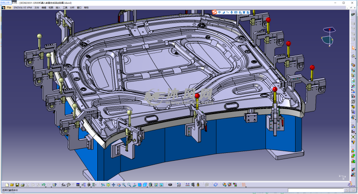Click the Select arrow tool in the right toolbar
The height and width of the screenshot is (194, 358).
353,48
